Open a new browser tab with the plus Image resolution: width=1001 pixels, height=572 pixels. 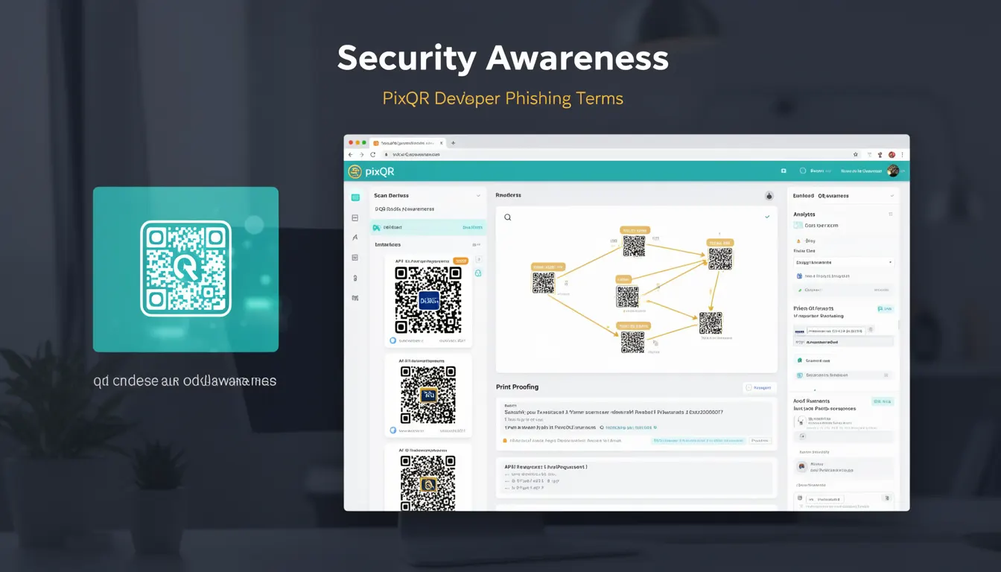[x=453, y=142]
